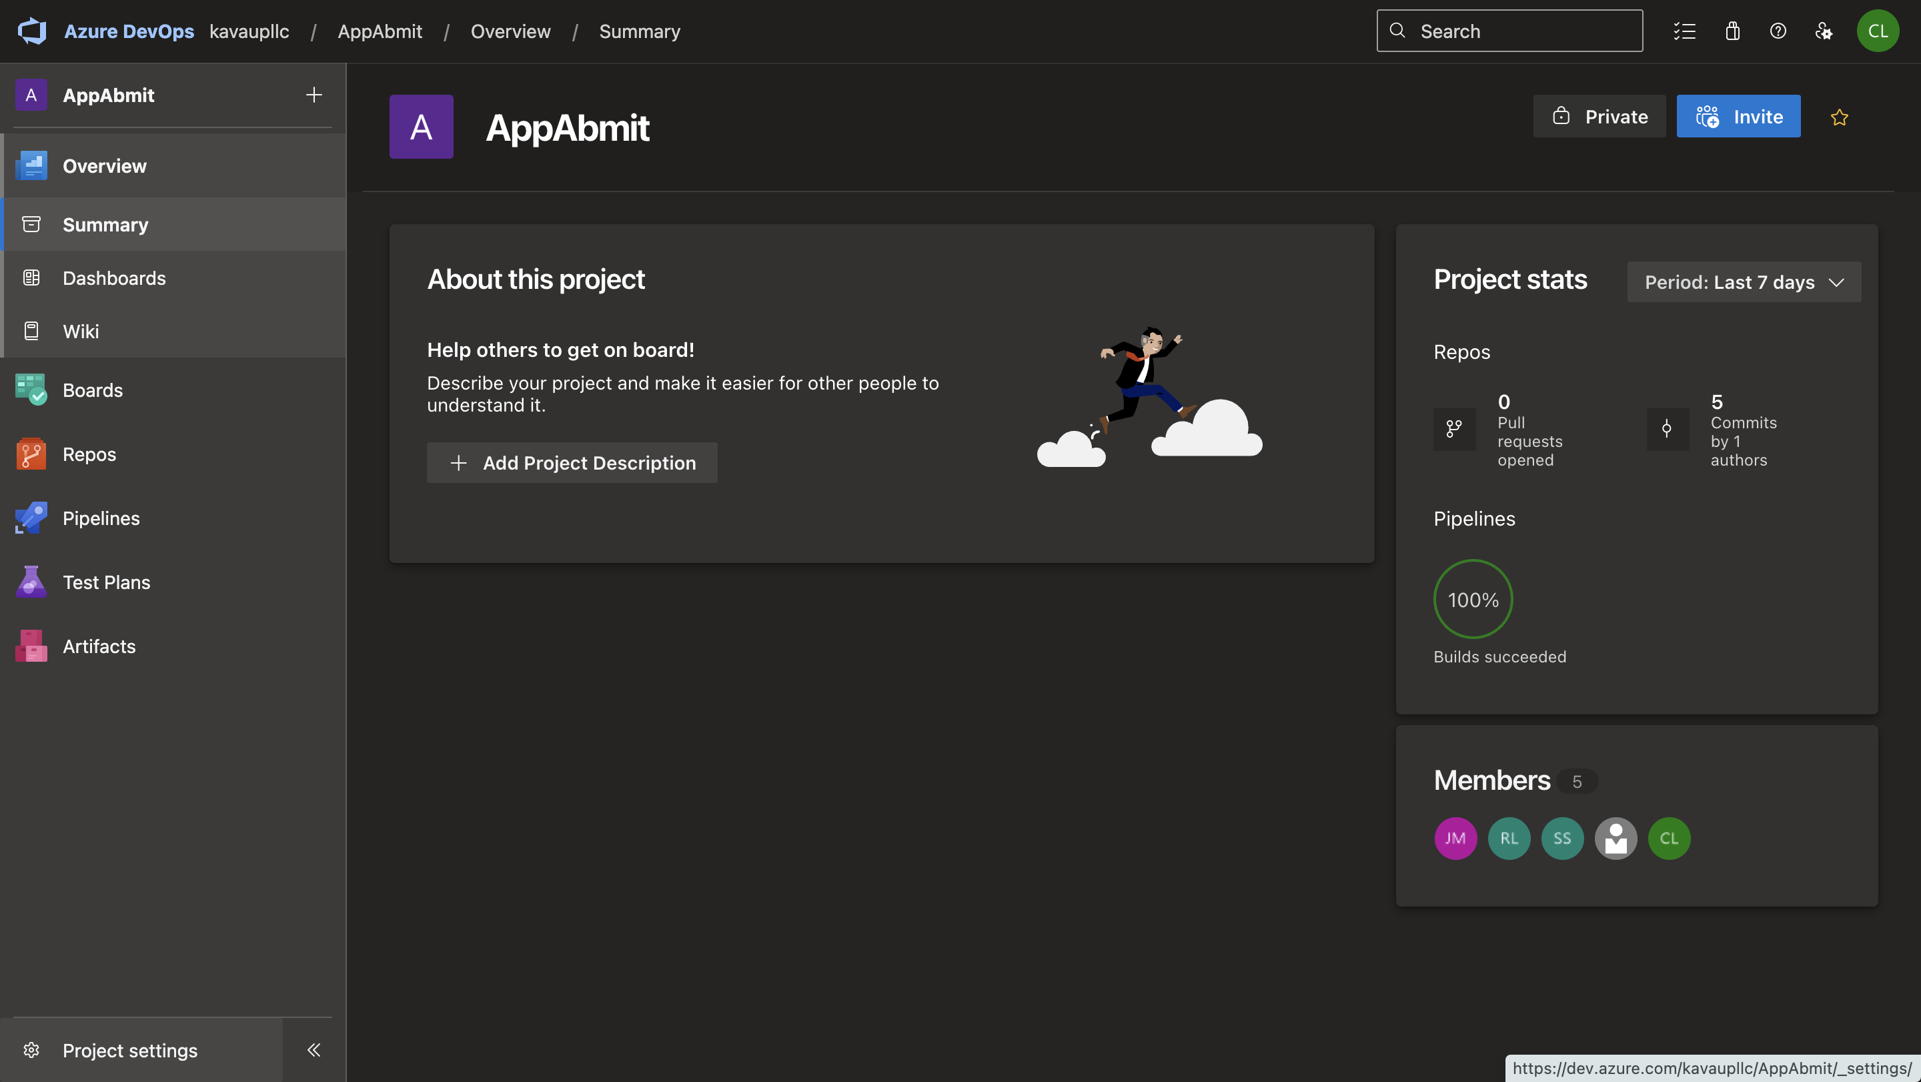
Task: Open the Repos hub icon
Action: click(31, 454)
